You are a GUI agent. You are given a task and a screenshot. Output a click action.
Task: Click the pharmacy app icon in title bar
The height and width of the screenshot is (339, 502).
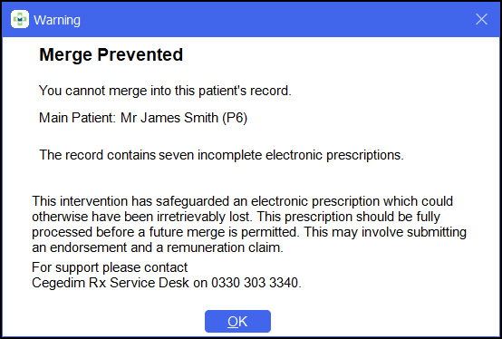(20, 19)
